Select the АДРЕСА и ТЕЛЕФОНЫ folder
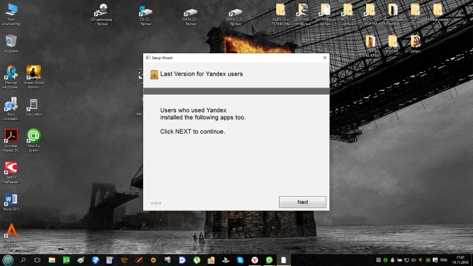The width and height of the screenshot is (473, 266). pyautogui.click(x=280, y=14)
